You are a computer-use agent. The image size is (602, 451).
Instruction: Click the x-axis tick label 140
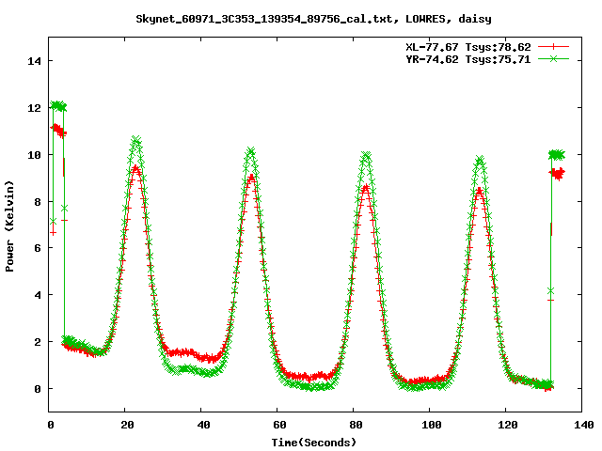click(x=581, y=426)
